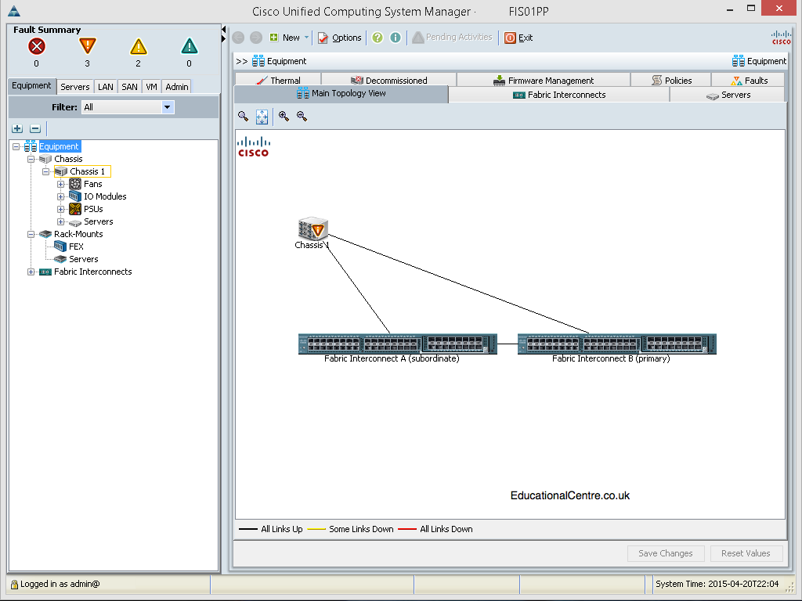Open Options from the toolbar
This screenshot has width=802, height=601.
coord(340,38)
